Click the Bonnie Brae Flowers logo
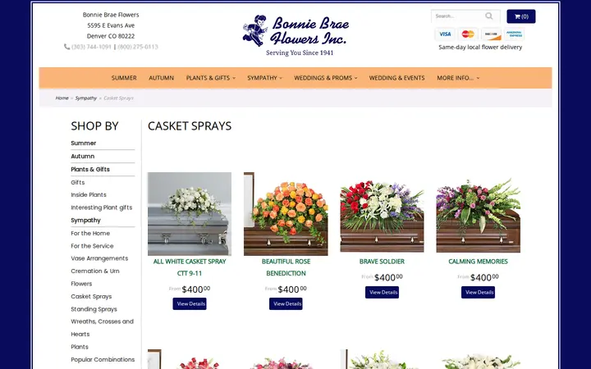Screen dimensions: 591x369 296,35
